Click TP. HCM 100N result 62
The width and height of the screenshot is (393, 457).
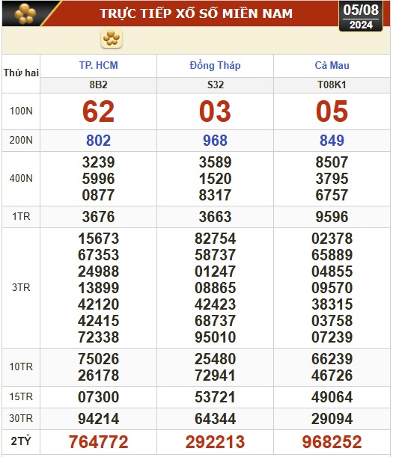click(98, 111)
